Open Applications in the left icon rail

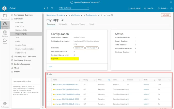[x=5, y=17]
